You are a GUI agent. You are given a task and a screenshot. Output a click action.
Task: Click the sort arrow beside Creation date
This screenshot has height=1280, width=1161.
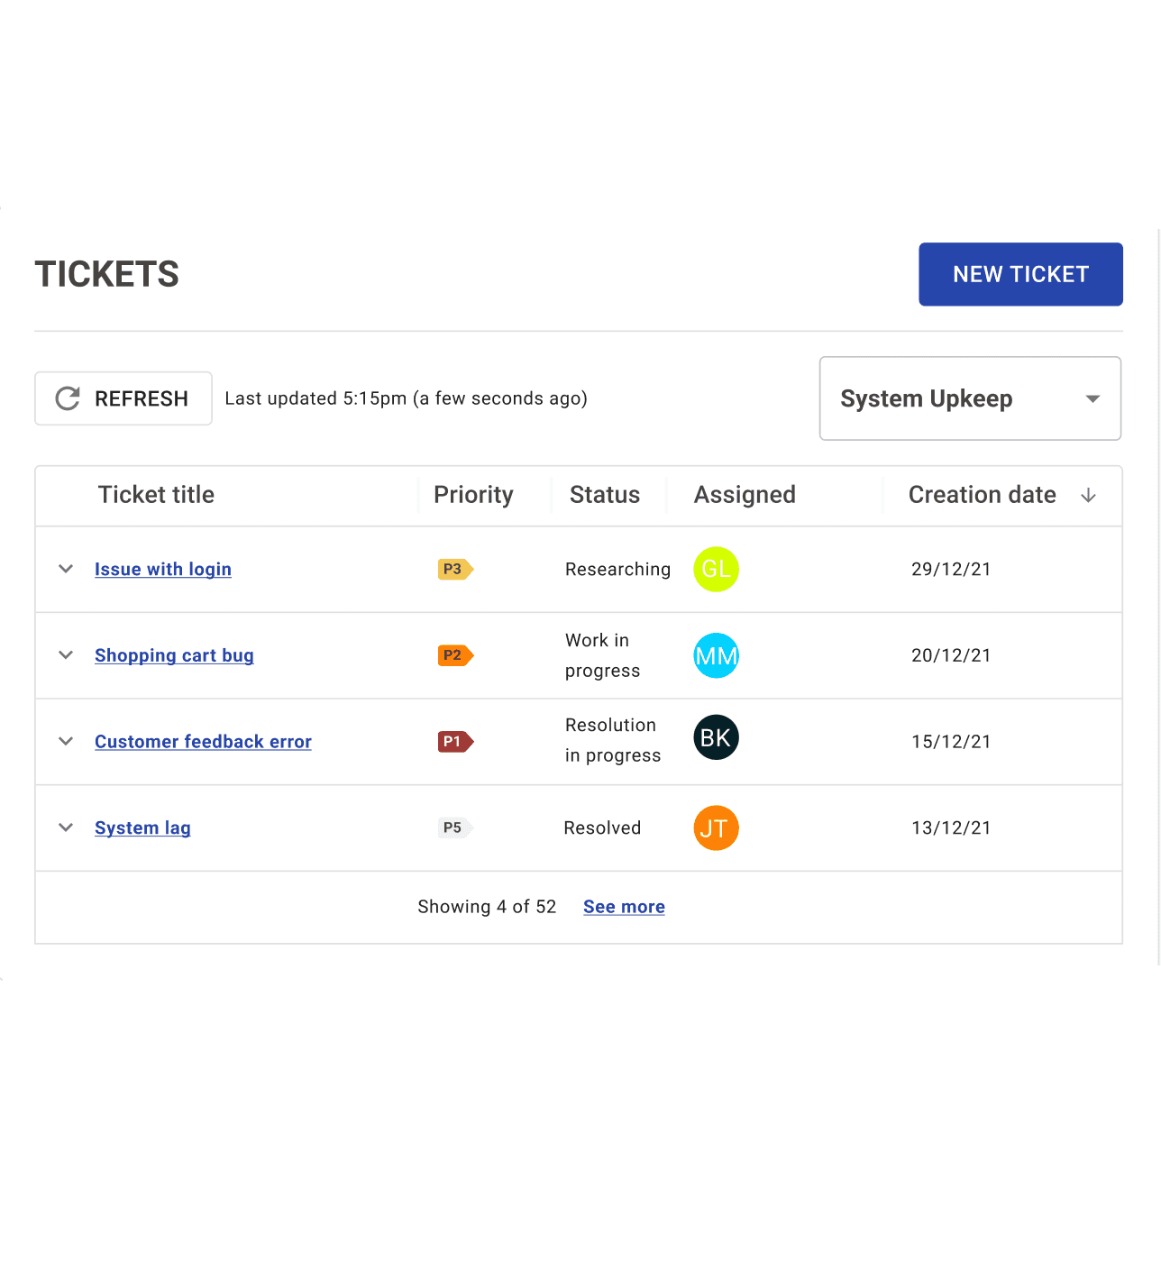(1088, 495)
